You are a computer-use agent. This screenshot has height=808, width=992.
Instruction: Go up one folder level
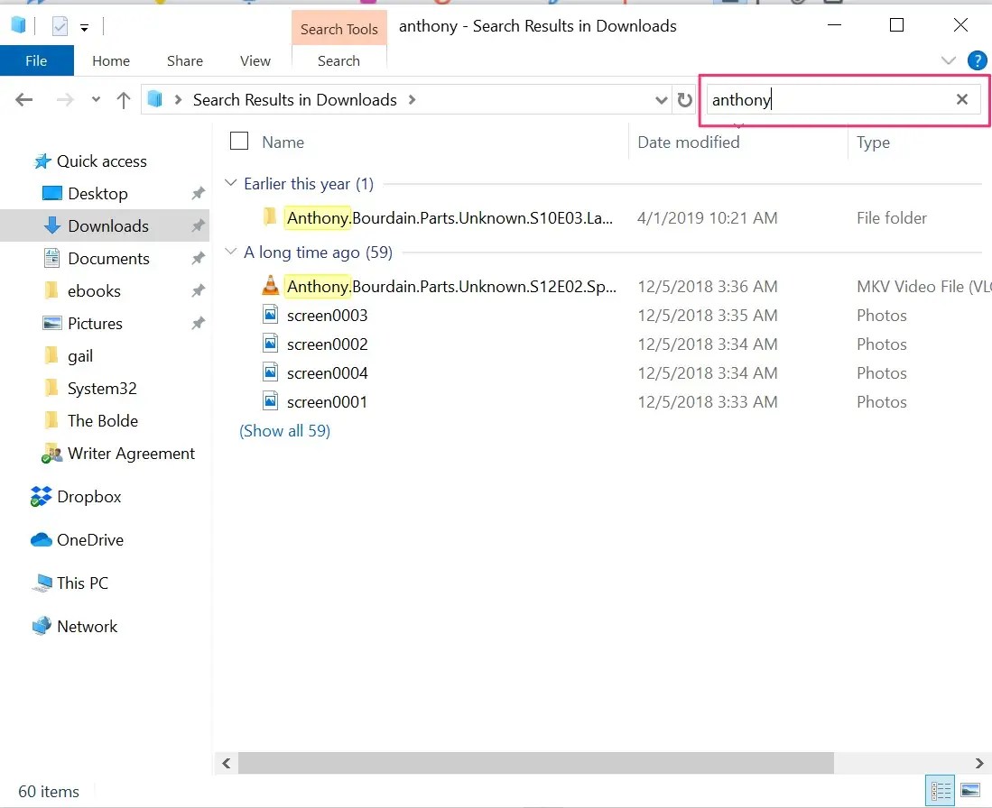[124, 100]
